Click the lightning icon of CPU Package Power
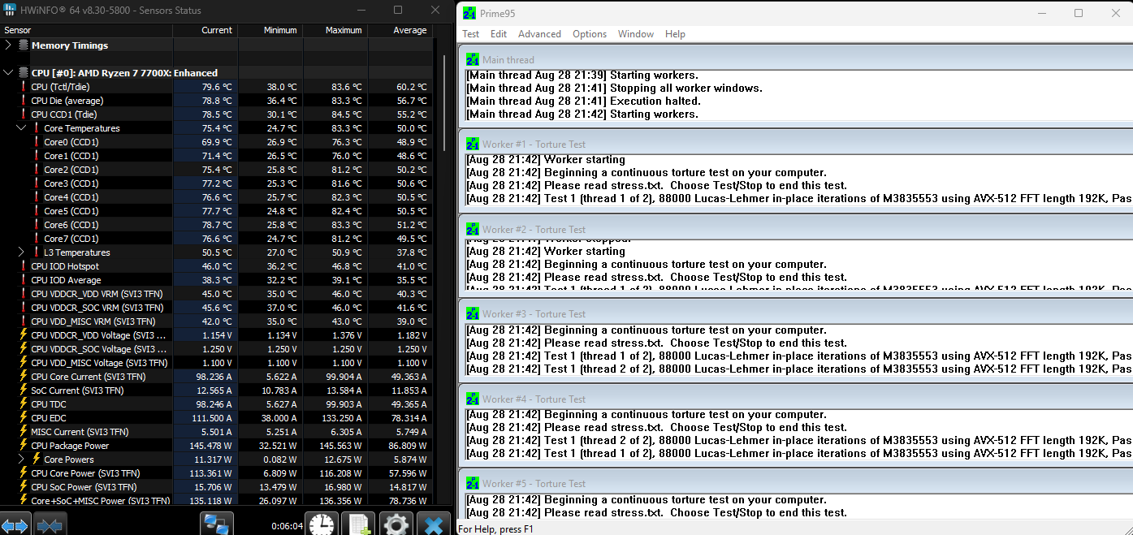This screenshot has width=1133, height=535. point(23,445)
